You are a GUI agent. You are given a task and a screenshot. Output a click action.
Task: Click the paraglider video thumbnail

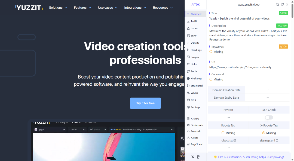click(x=104, y=147)
